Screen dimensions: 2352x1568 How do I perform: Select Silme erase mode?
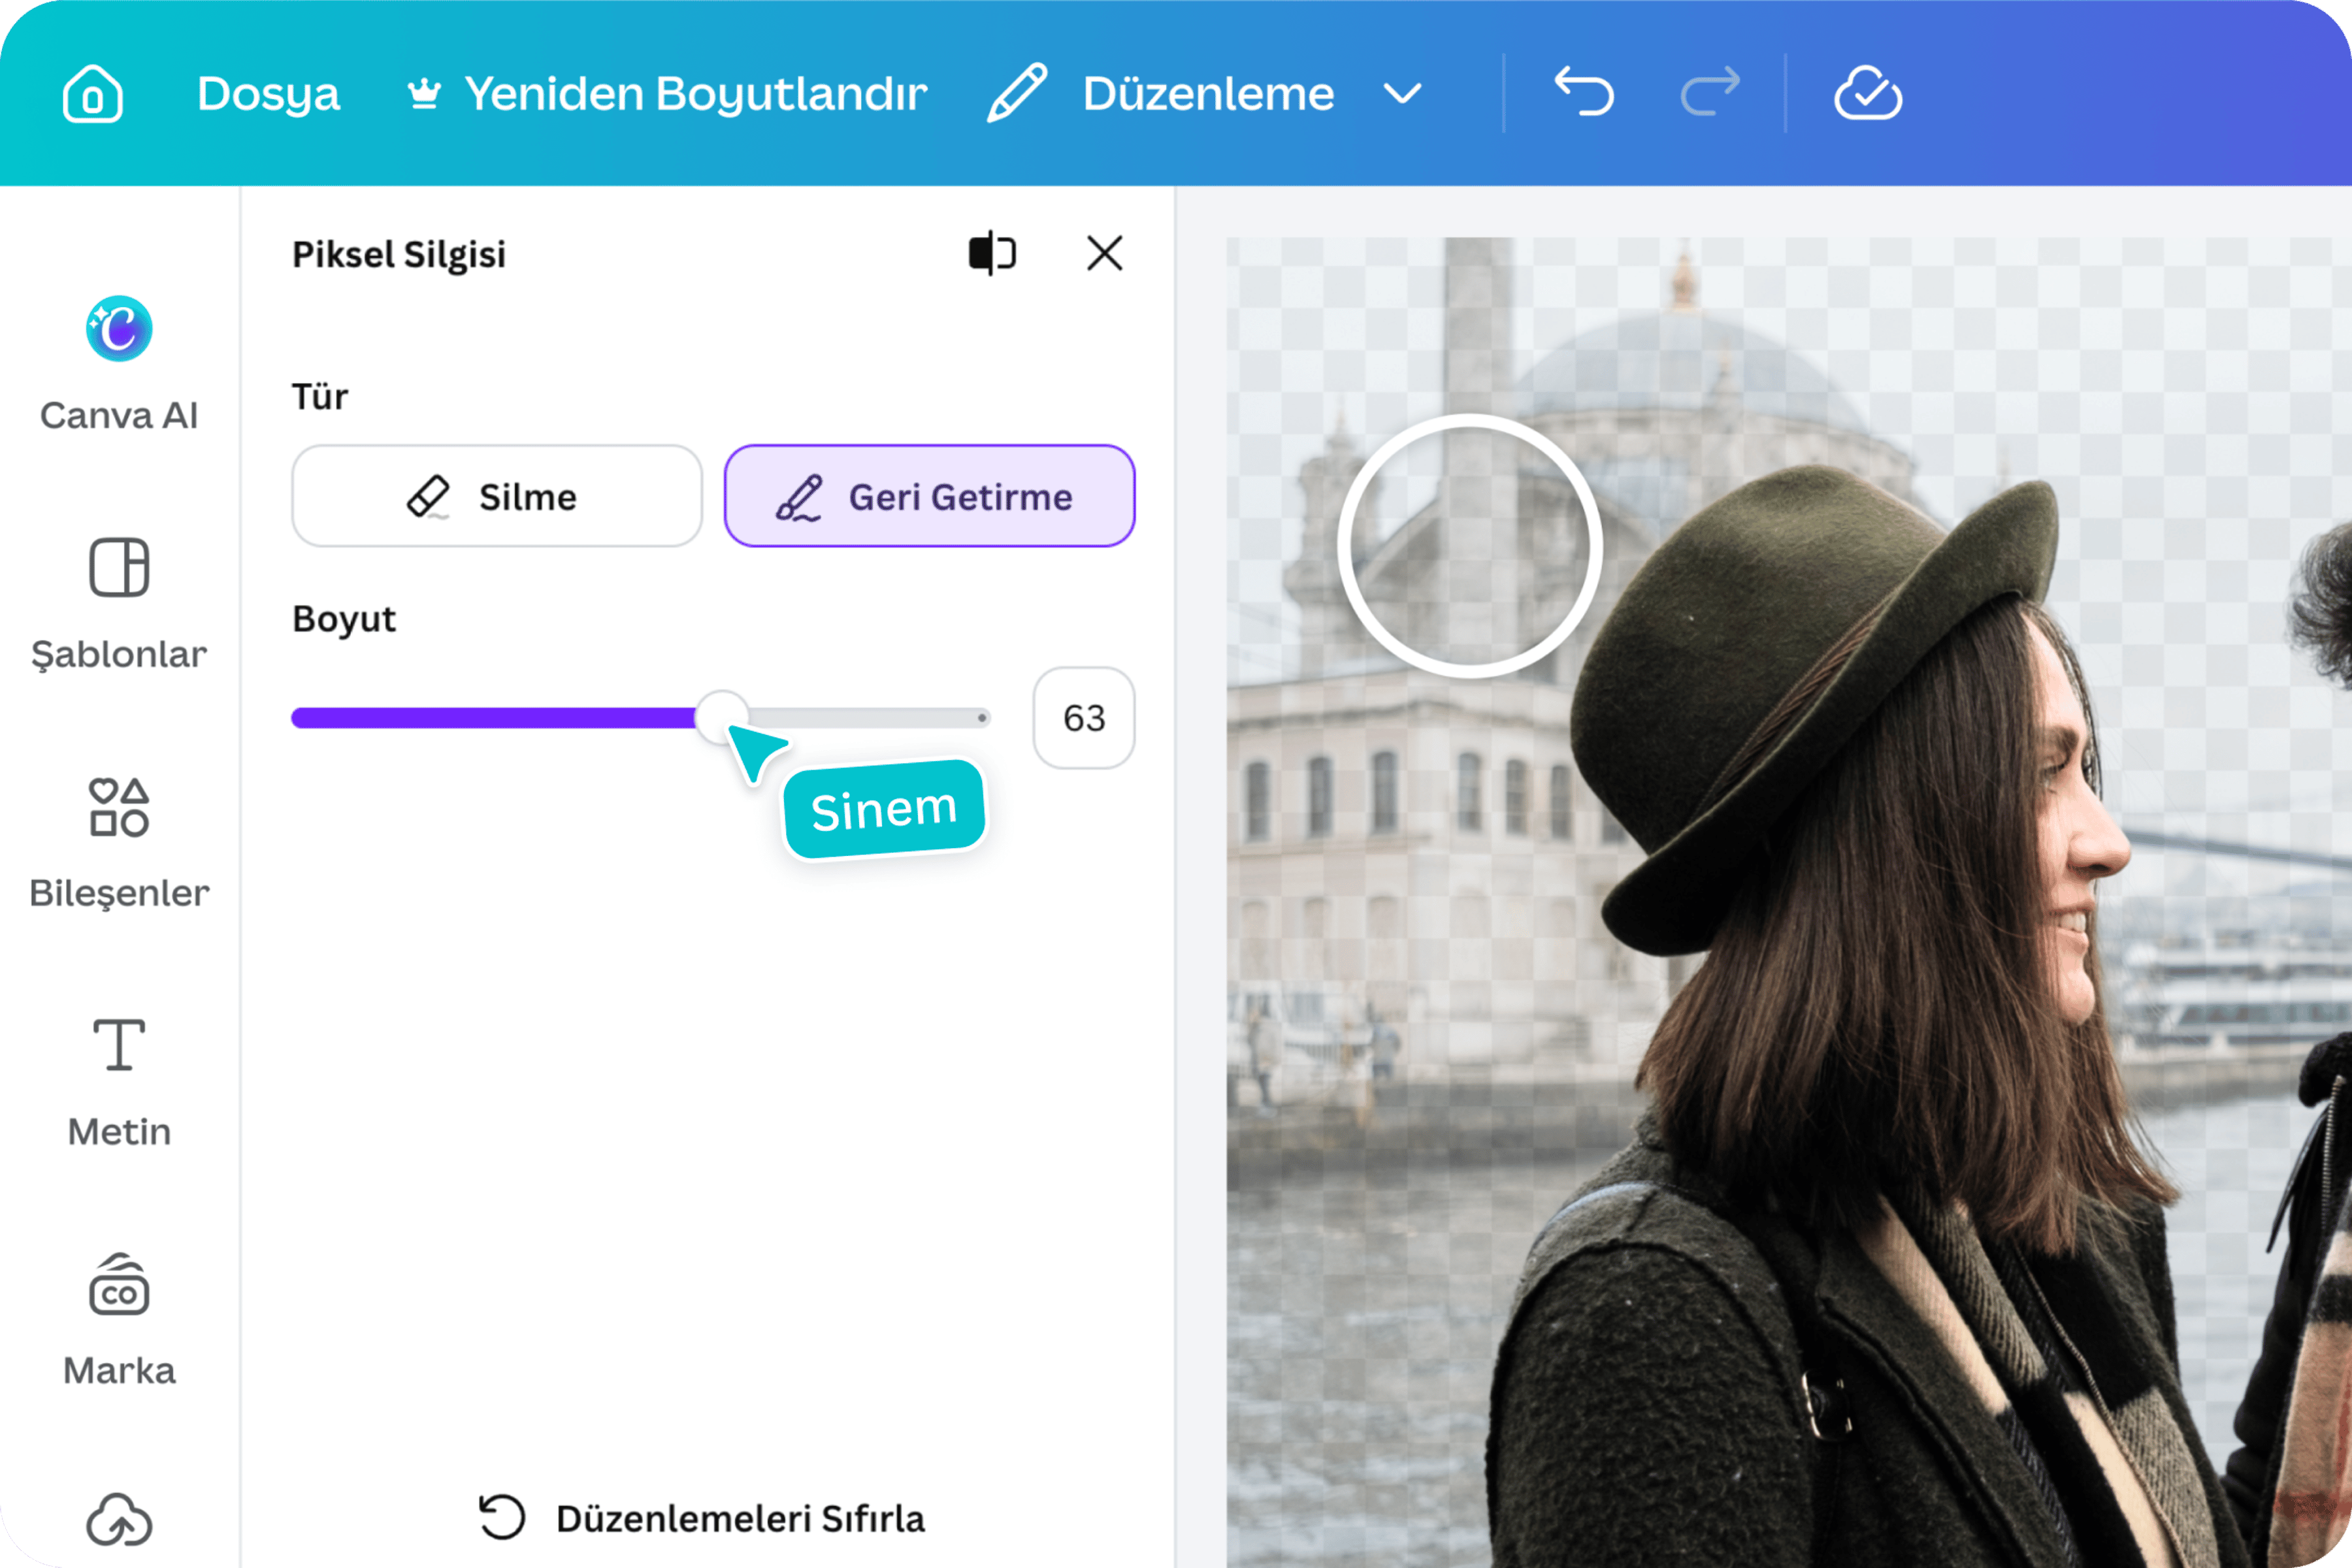[497, 496]
